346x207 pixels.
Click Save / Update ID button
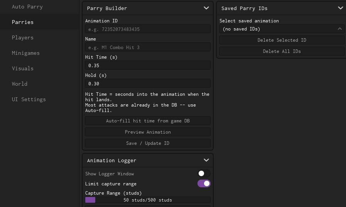point(148,143)
